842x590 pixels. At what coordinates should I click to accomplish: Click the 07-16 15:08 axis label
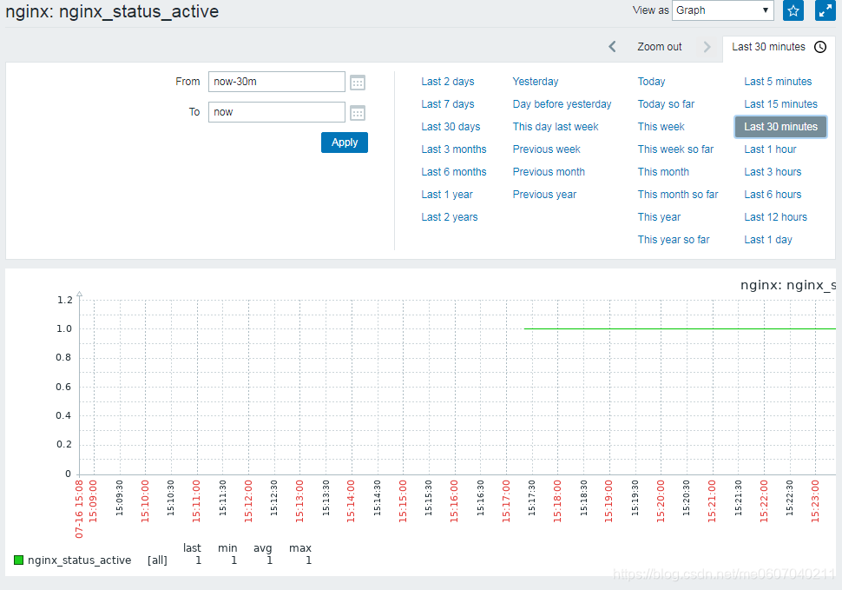pos(80,509)
